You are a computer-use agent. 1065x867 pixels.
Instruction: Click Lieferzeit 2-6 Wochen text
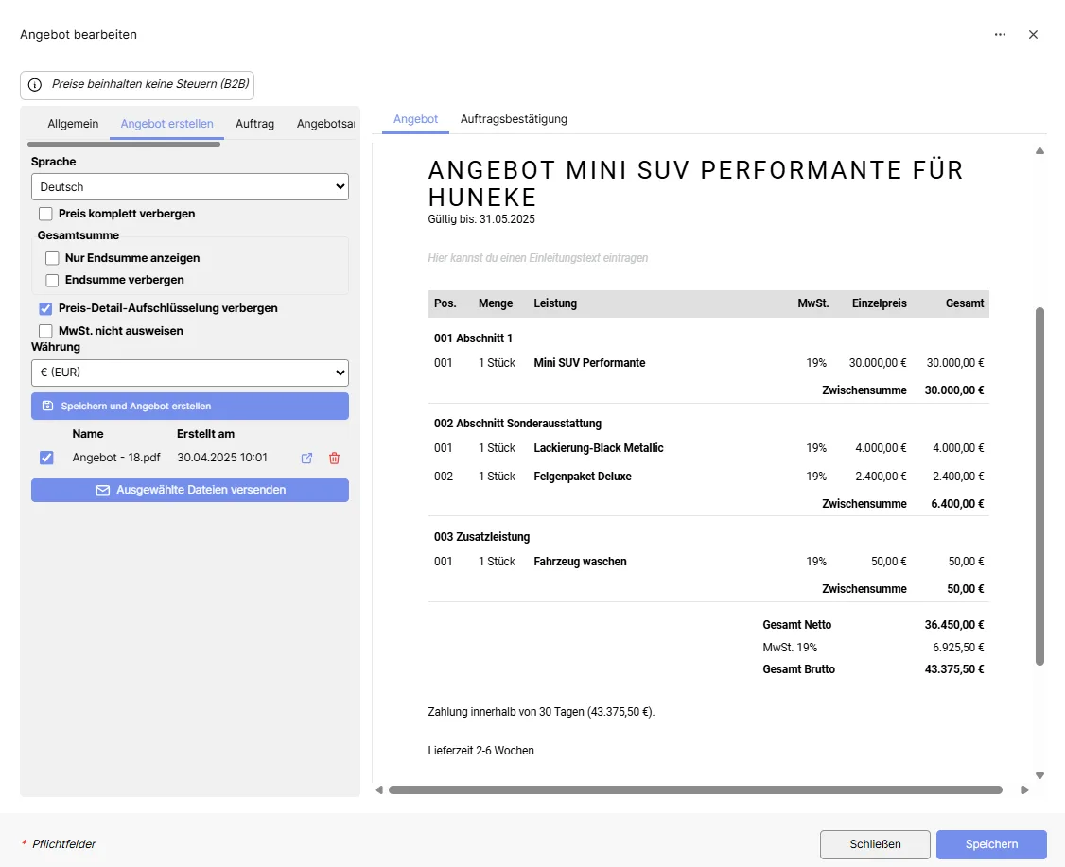click(x=480, y=751)
